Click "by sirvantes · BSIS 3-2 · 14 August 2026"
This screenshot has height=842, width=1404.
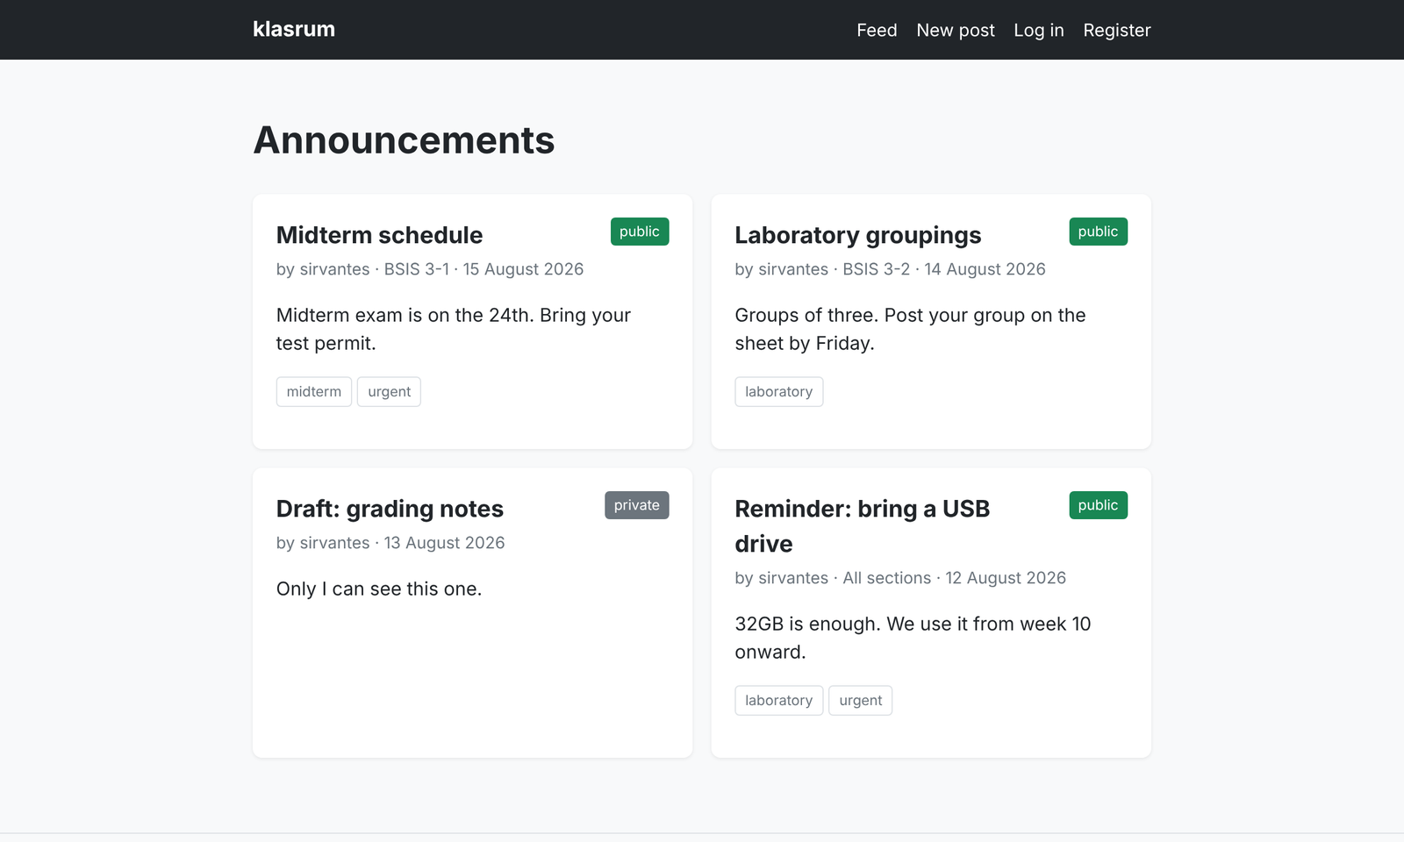coord(890,269)
